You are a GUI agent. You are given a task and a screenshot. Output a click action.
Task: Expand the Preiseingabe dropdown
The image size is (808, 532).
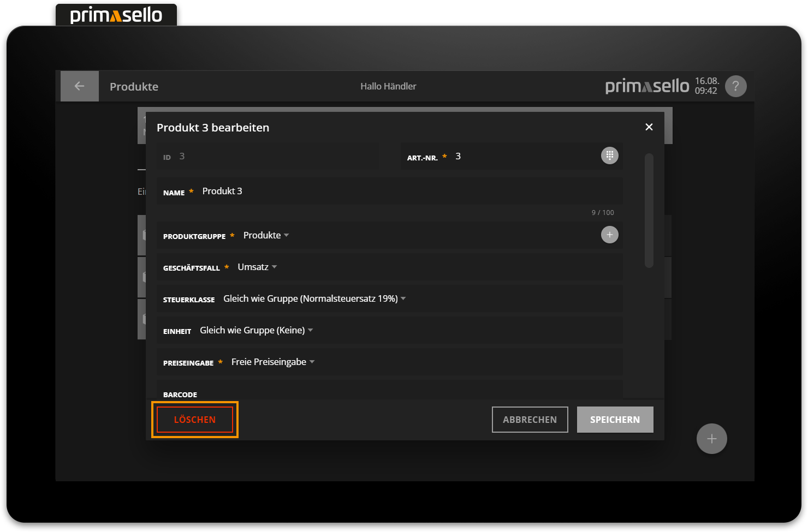[272, 362]
